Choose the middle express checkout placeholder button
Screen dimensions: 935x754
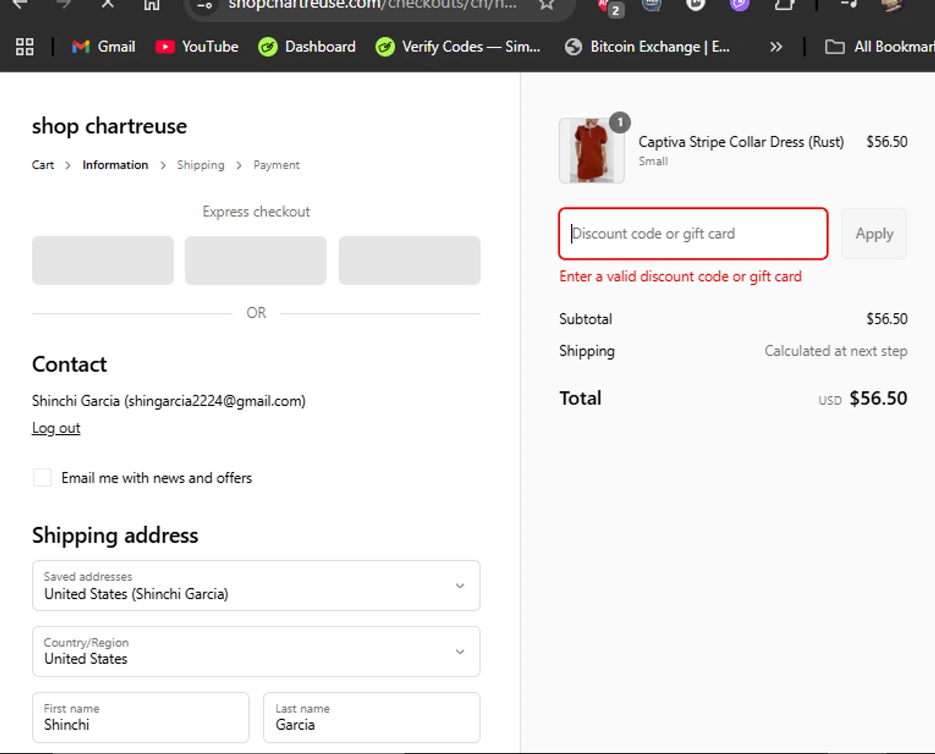(256, 260)
